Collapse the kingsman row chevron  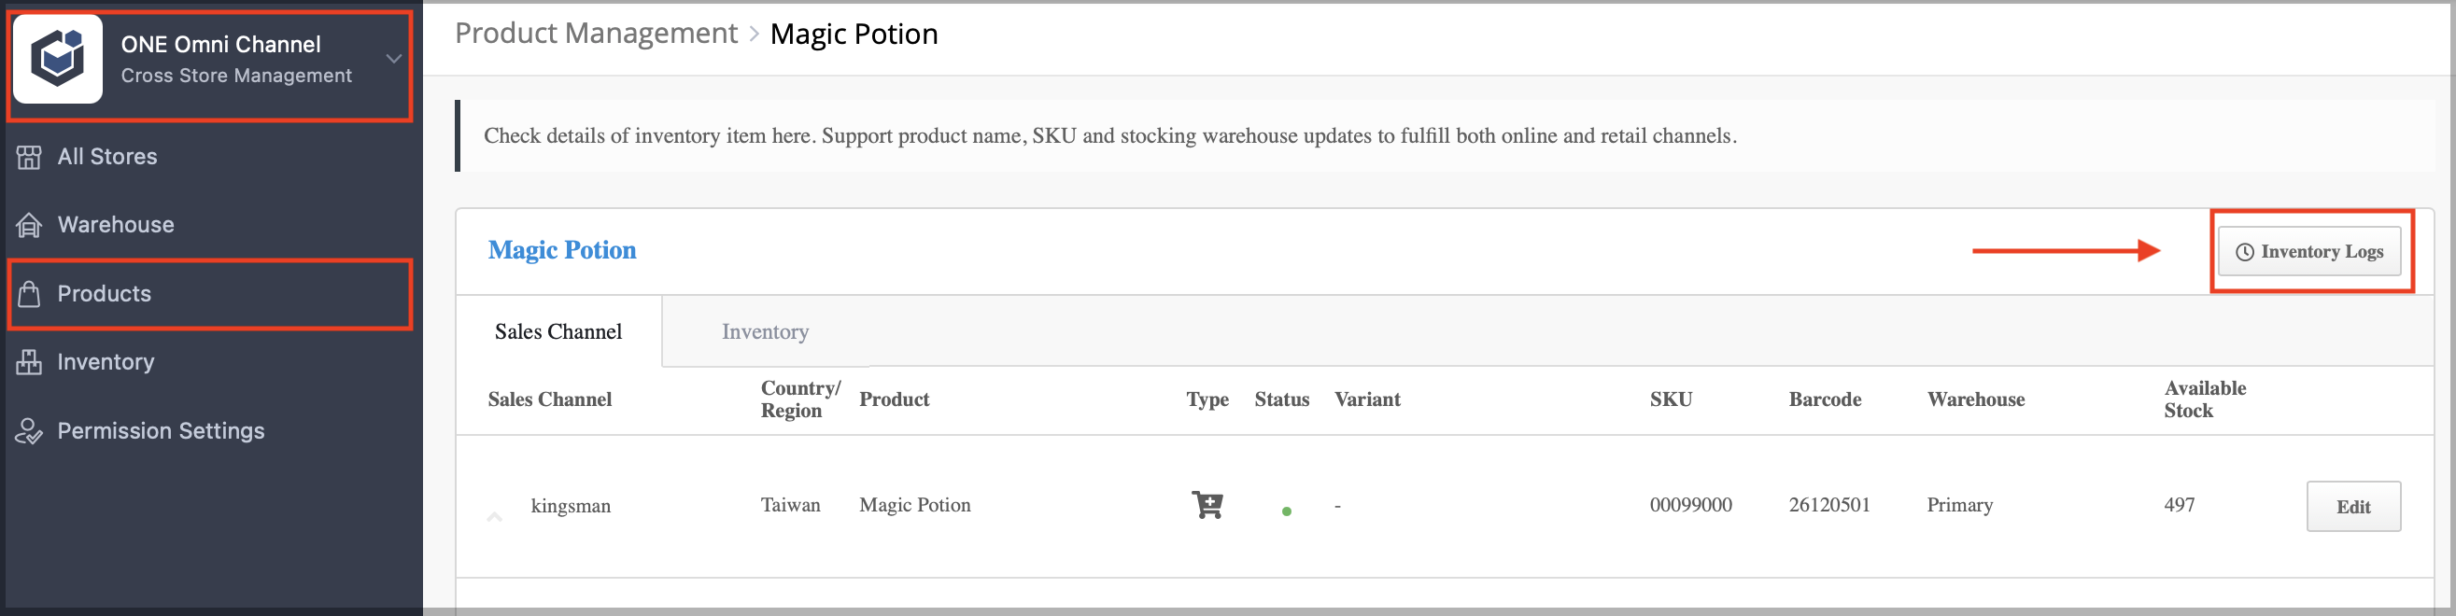point(494,516)
